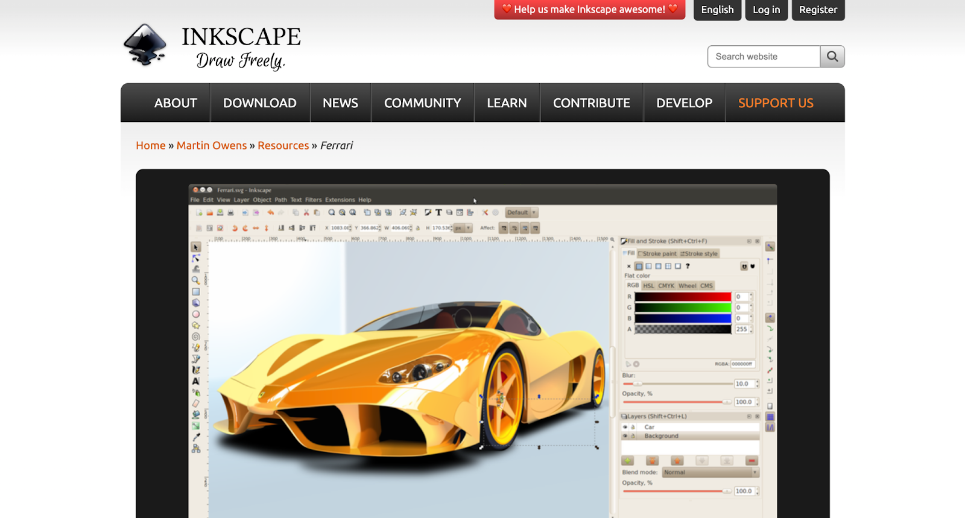This screenshot has height=518, width=965.
Task: Click the add layer green plus button
Action: pos(628,461)
